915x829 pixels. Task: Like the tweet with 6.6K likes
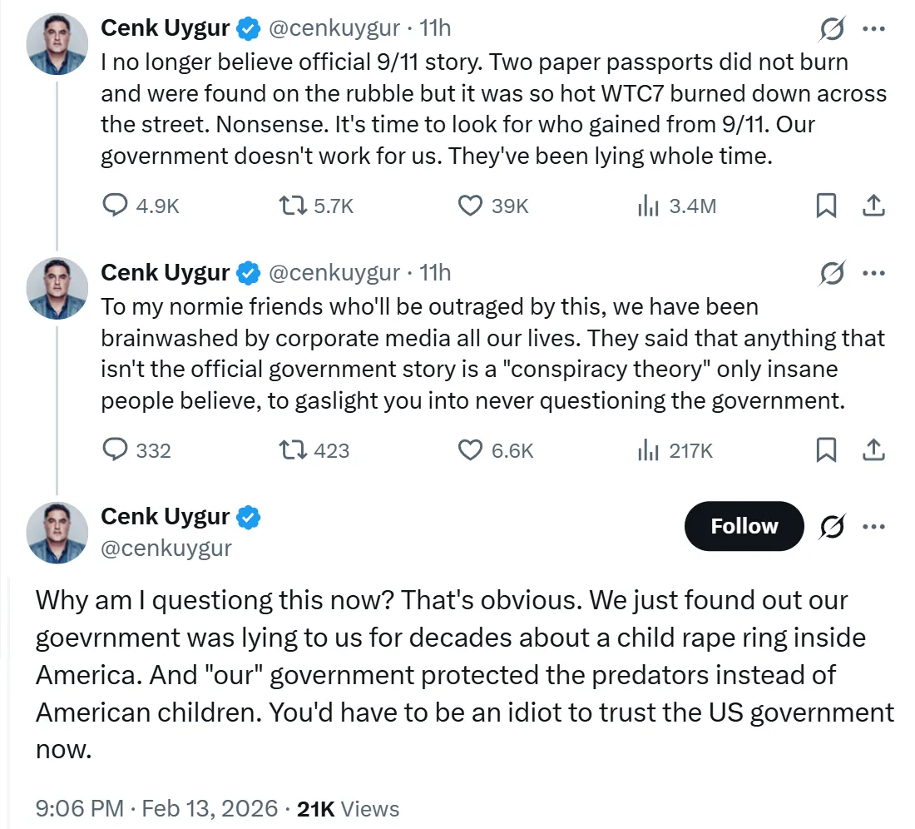(471, 450)
